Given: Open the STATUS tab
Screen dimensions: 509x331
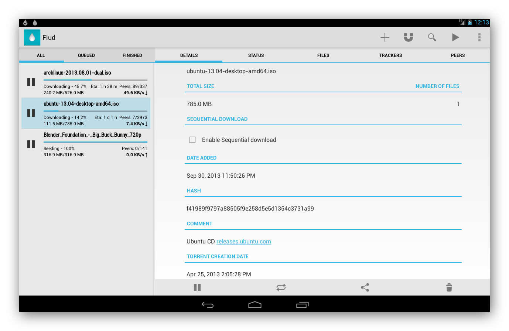Looking at the screenshot, I should 256,55.
